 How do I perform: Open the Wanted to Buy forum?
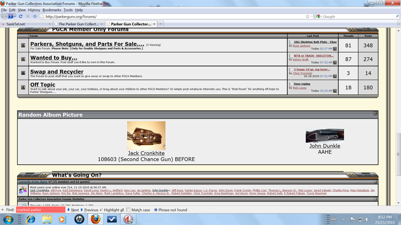pyautogui.click(x=54, y=58)
